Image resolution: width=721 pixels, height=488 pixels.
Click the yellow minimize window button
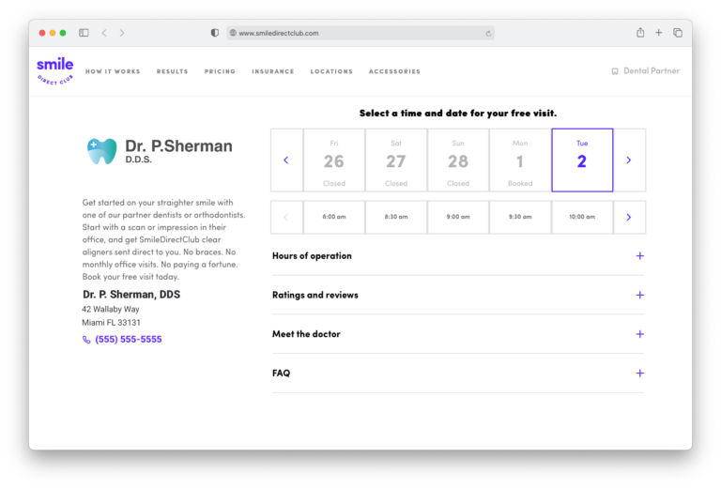(x=53, y=33)
